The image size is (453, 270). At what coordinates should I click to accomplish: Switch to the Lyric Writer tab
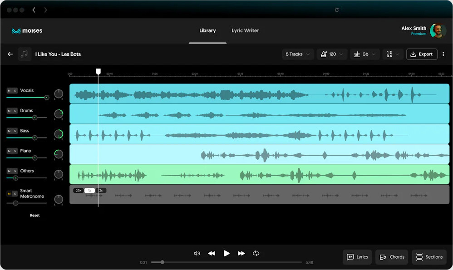tap(245, 31)
